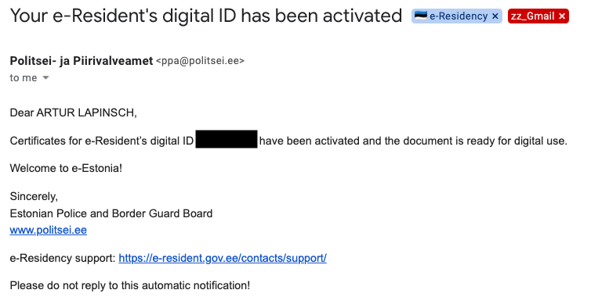Click sender address ppa@politsei.ee
This screenshot has height=297, width=609.
[x=200, y=61]
